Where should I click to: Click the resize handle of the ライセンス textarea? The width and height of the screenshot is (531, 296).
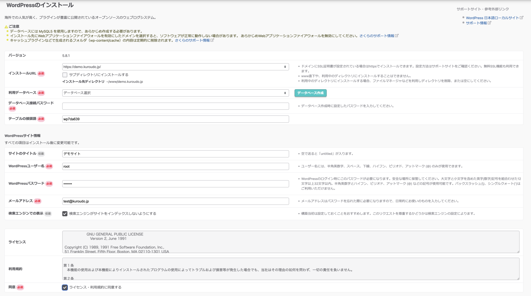(x=518, y=252)
